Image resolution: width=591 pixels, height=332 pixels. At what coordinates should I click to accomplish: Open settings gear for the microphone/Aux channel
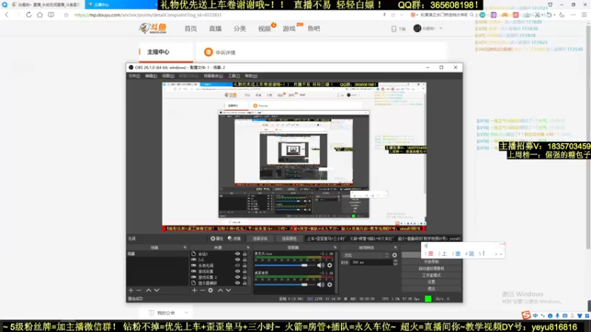(x=329, y=266)
